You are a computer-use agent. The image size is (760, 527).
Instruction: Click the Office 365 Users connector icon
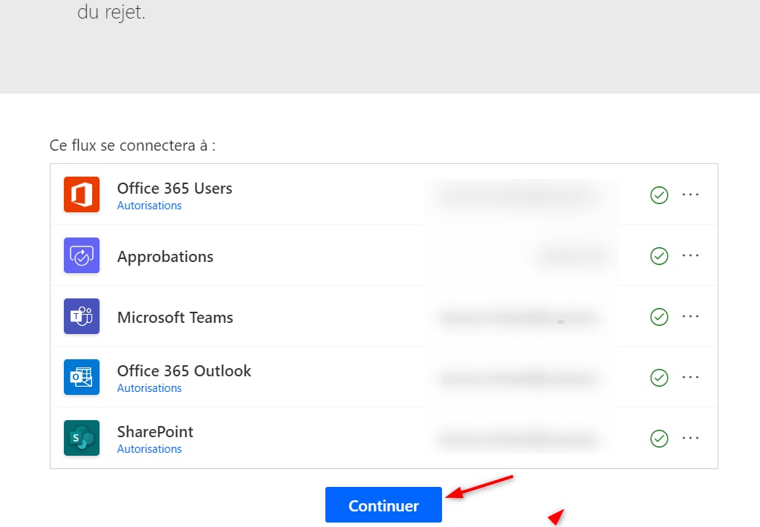[x=82, y=194]
